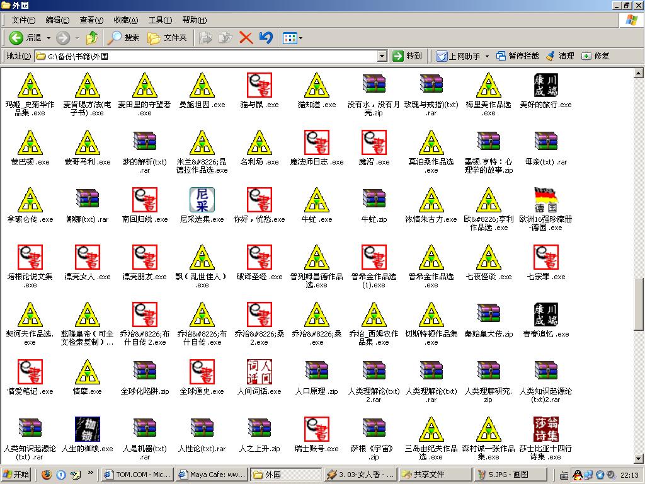645x484 pixels.
Task: Open the 查看(V) menu
Action: (91, 20)
